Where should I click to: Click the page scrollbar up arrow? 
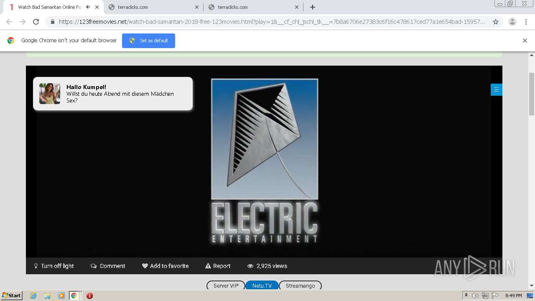click(x=532, y=55)
